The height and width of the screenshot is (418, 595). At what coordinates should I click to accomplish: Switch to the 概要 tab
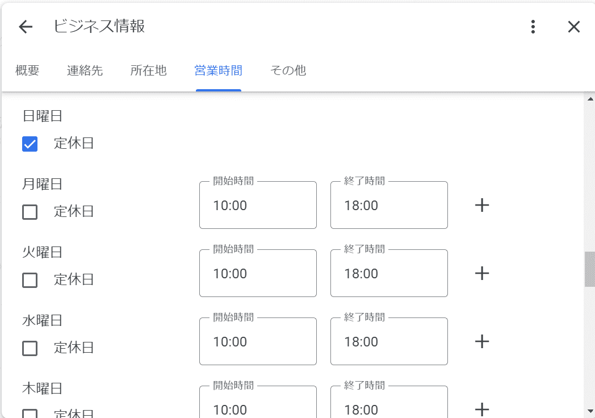coord(27,70)
